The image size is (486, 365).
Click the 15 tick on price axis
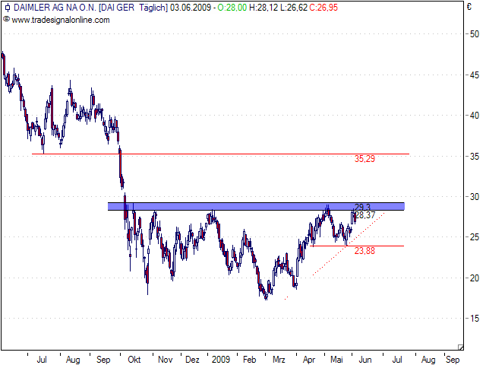point(473,318)
